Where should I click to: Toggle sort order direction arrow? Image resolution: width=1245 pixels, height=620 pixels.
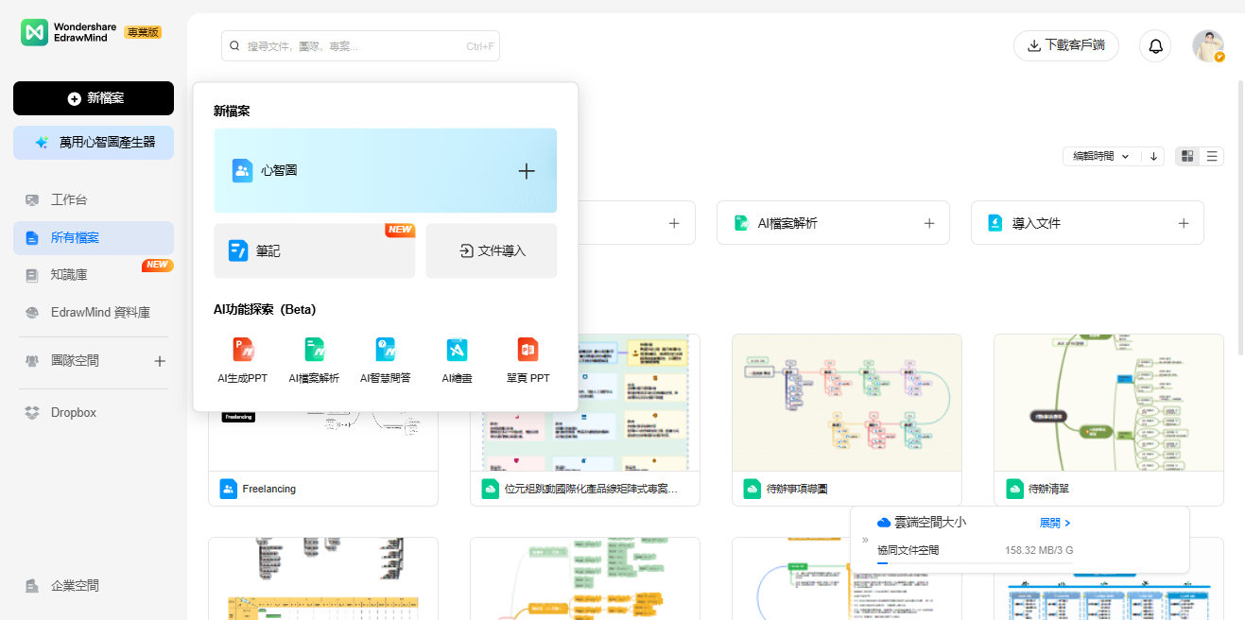[x=1153, y=156]
